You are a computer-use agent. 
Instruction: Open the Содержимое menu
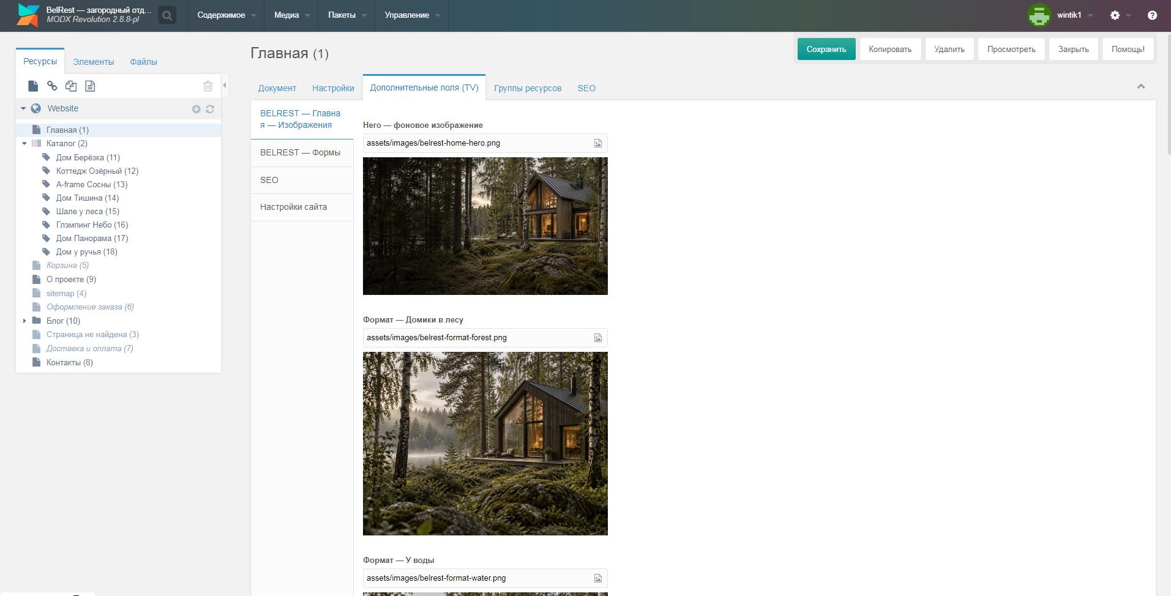coord(226,15)
